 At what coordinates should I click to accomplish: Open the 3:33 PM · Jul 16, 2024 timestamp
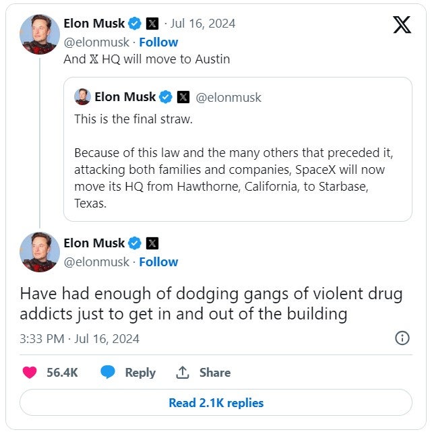pos(80,338)
